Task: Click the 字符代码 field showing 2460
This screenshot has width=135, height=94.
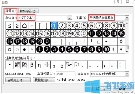Action: pyautogui.click(x=66, y=74)
